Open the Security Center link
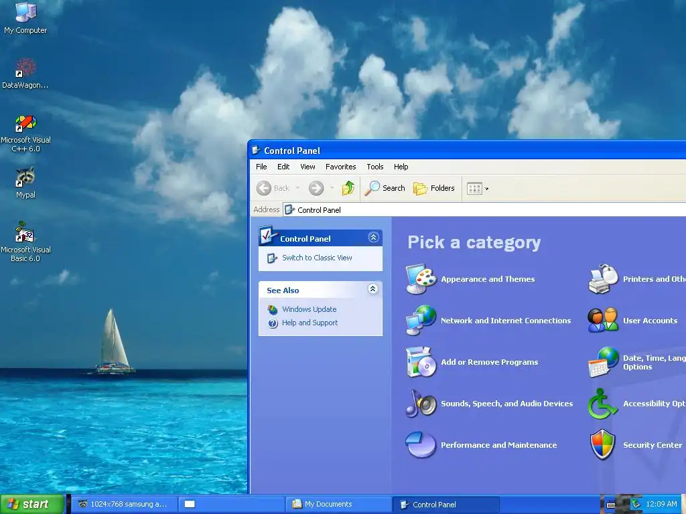This screenshot has width=686, height=514. [x=653, y=445]
